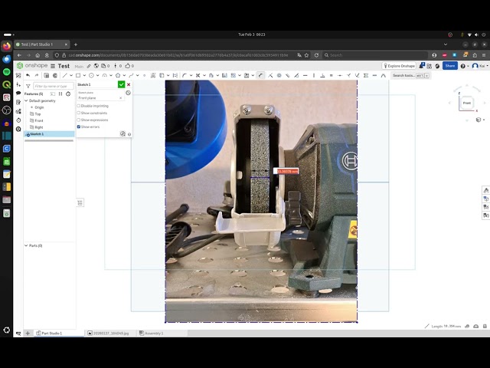Open the Spline tool dropdown arrow
Screen dimensions: 490x368
137,75
